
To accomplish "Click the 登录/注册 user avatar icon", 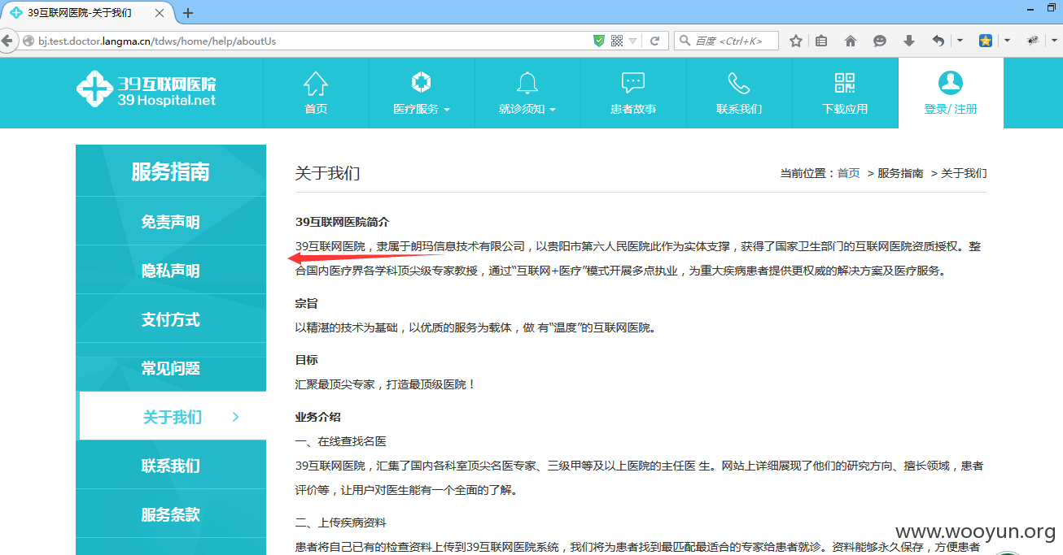I will coord(951,83).
